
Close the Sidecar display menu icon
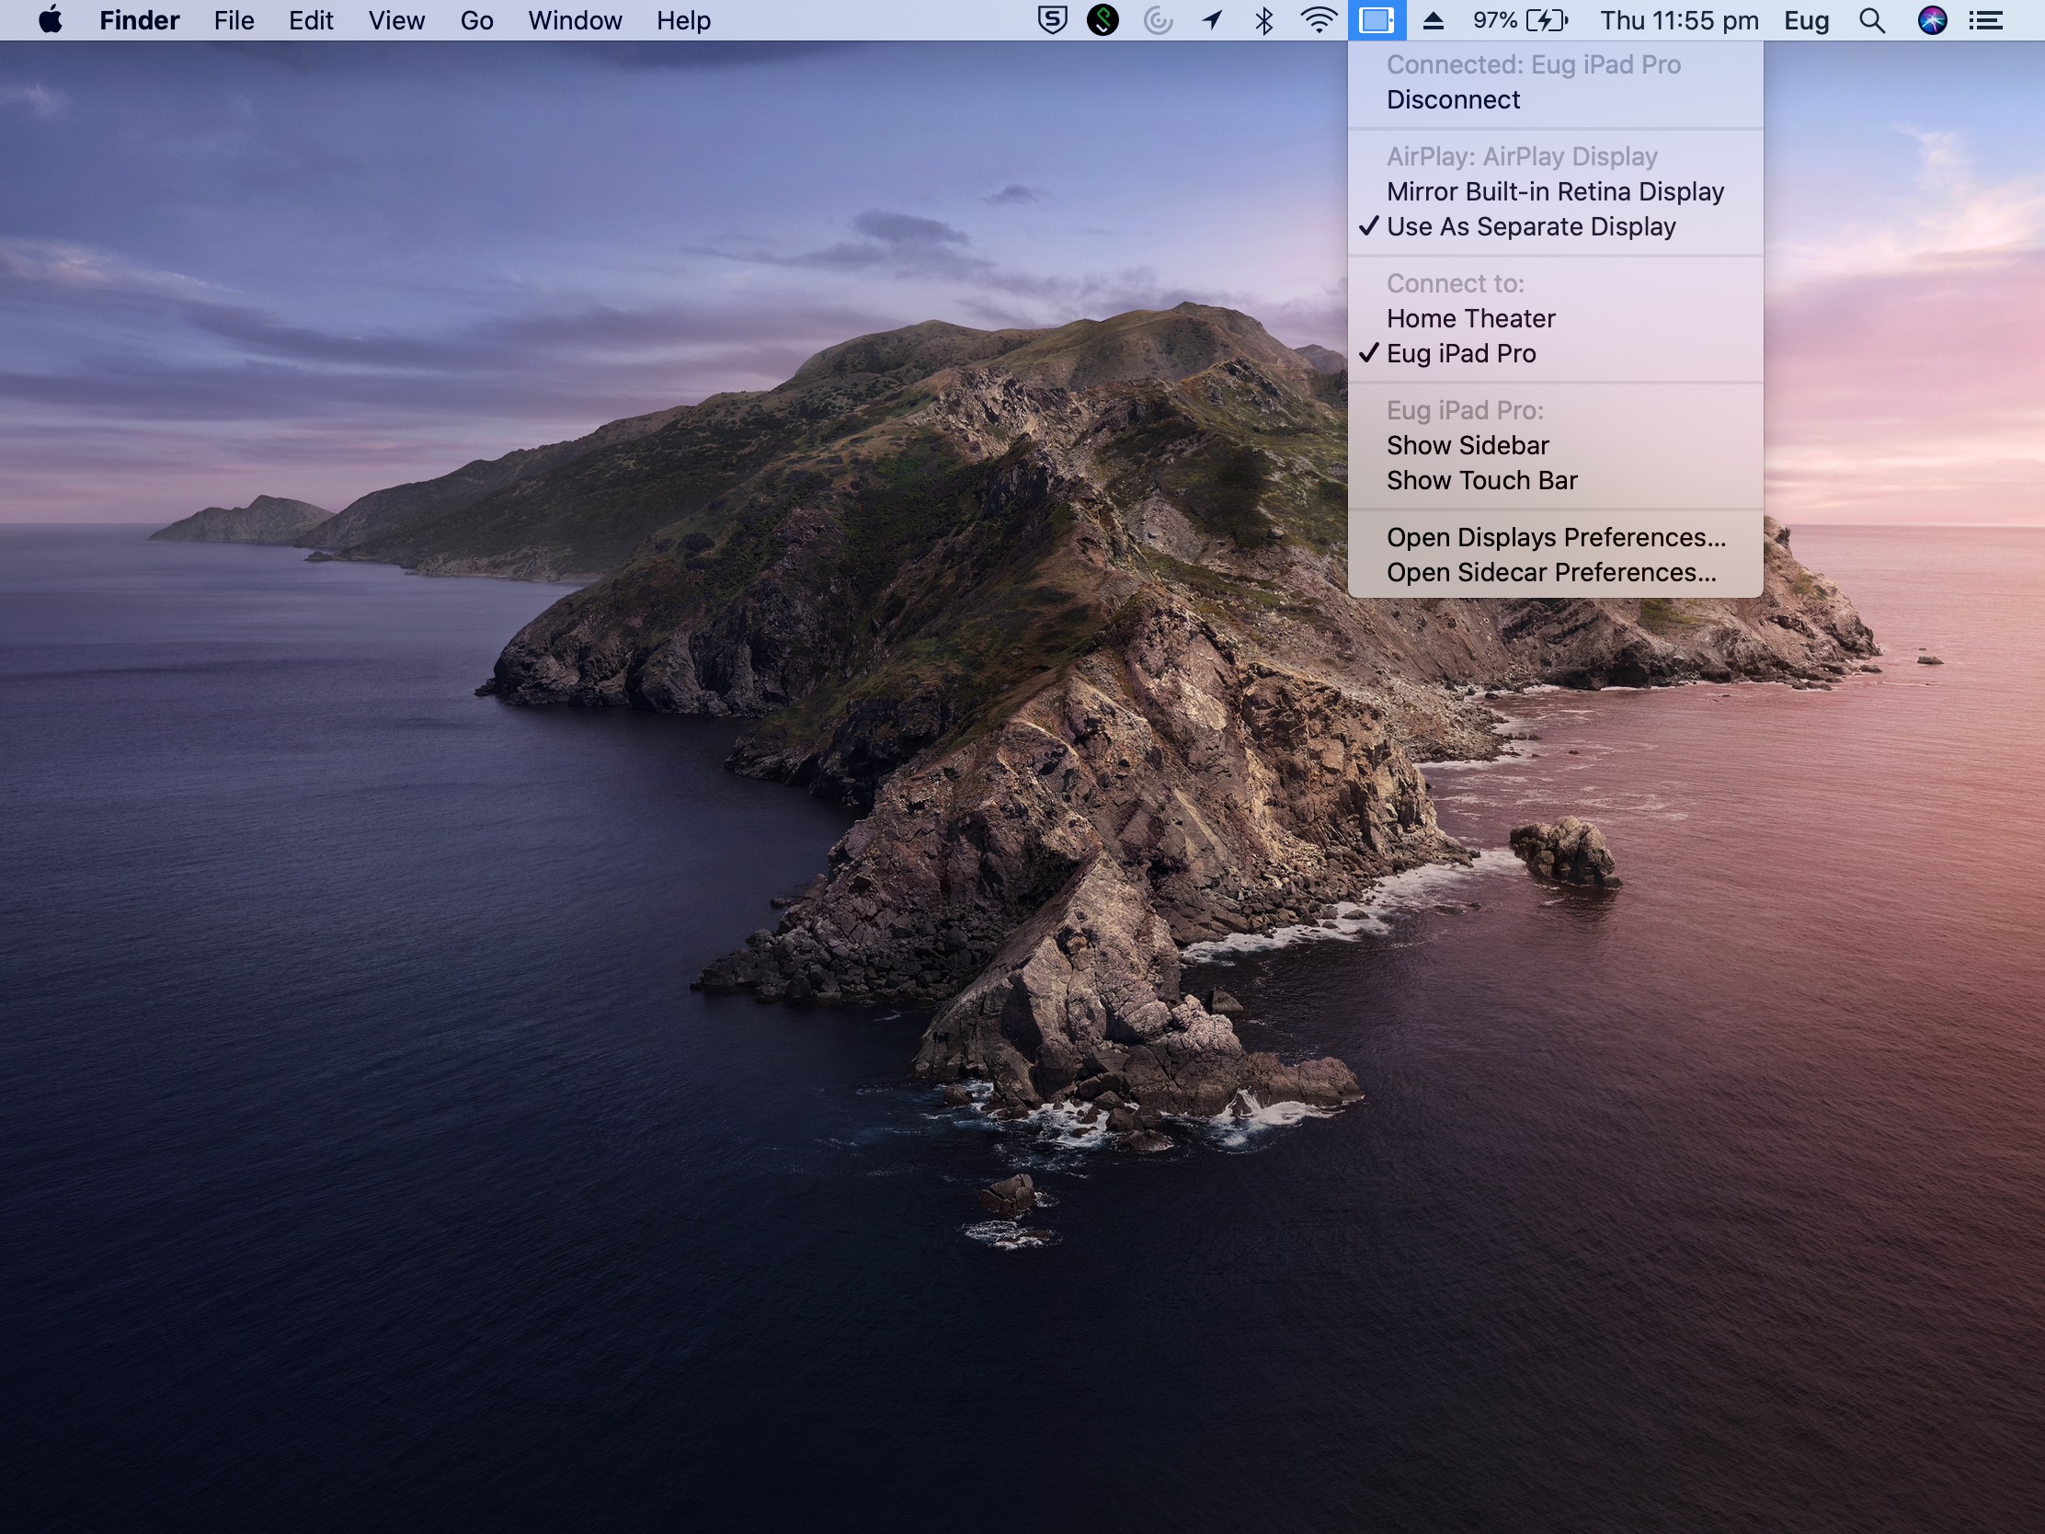(x=1377, y=20)
